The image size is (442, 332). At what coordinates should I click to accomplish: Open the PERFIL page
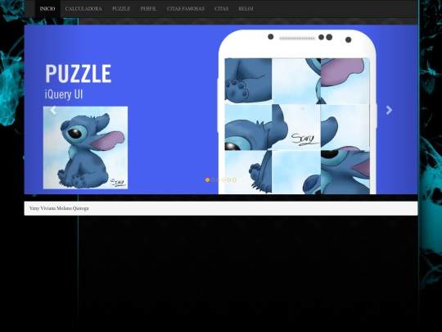148,9
